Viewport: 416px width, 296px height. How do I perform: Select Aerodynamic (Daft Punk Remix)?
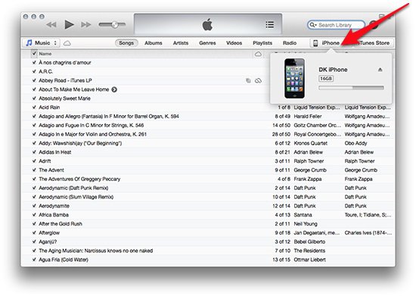73,188
